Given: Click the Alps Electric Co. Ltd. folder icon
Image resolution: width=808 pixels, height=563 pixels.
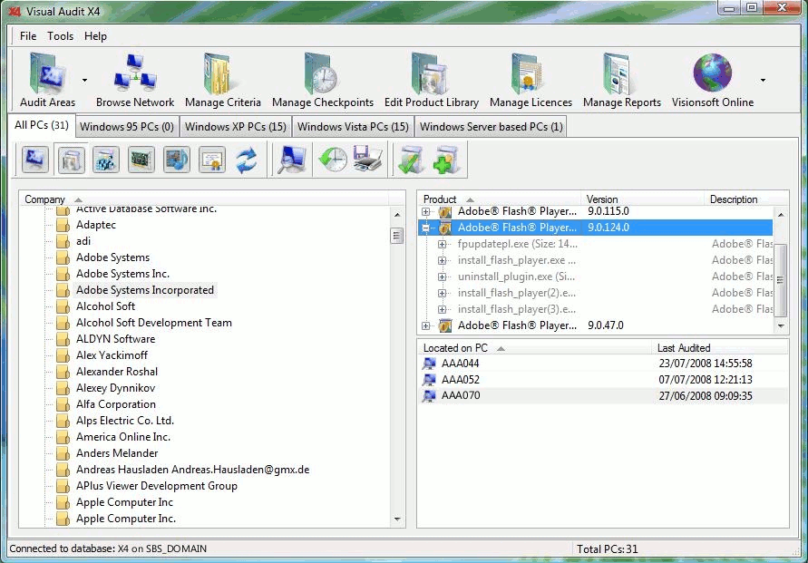Looking at the screenshot, I should tap(63, 421).
